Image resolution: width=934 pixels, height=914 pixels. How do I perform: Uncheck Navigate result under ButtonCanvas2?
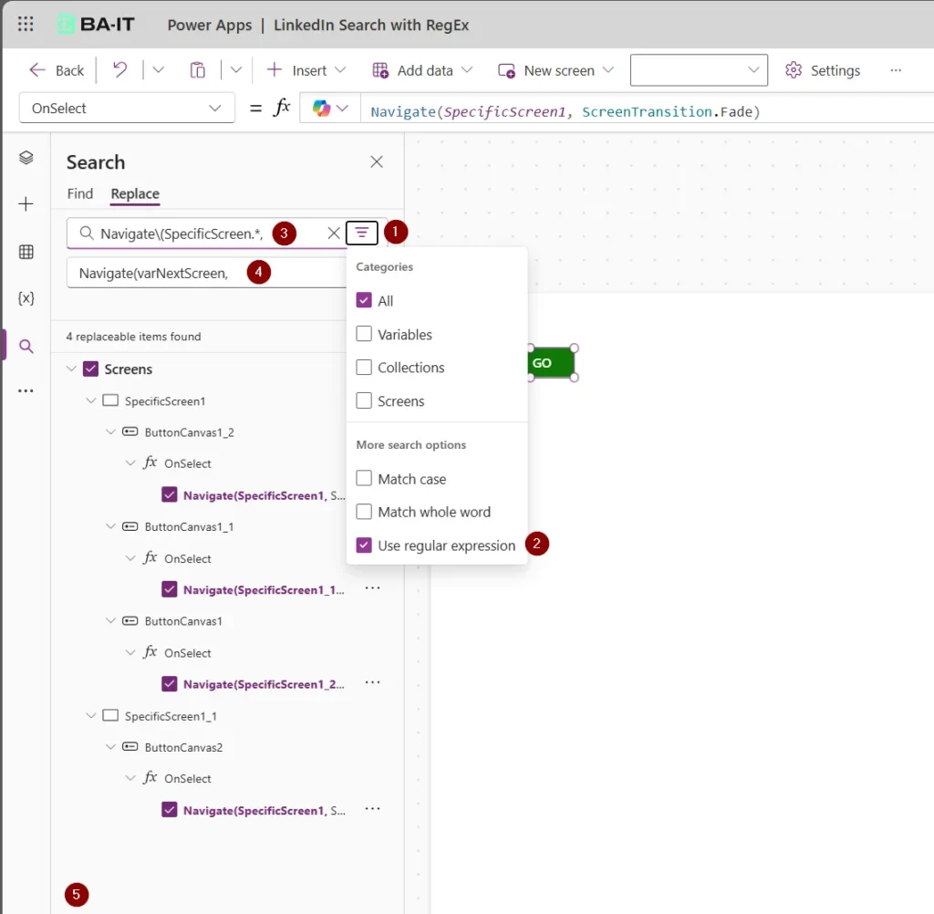click(x=169, y=810)
